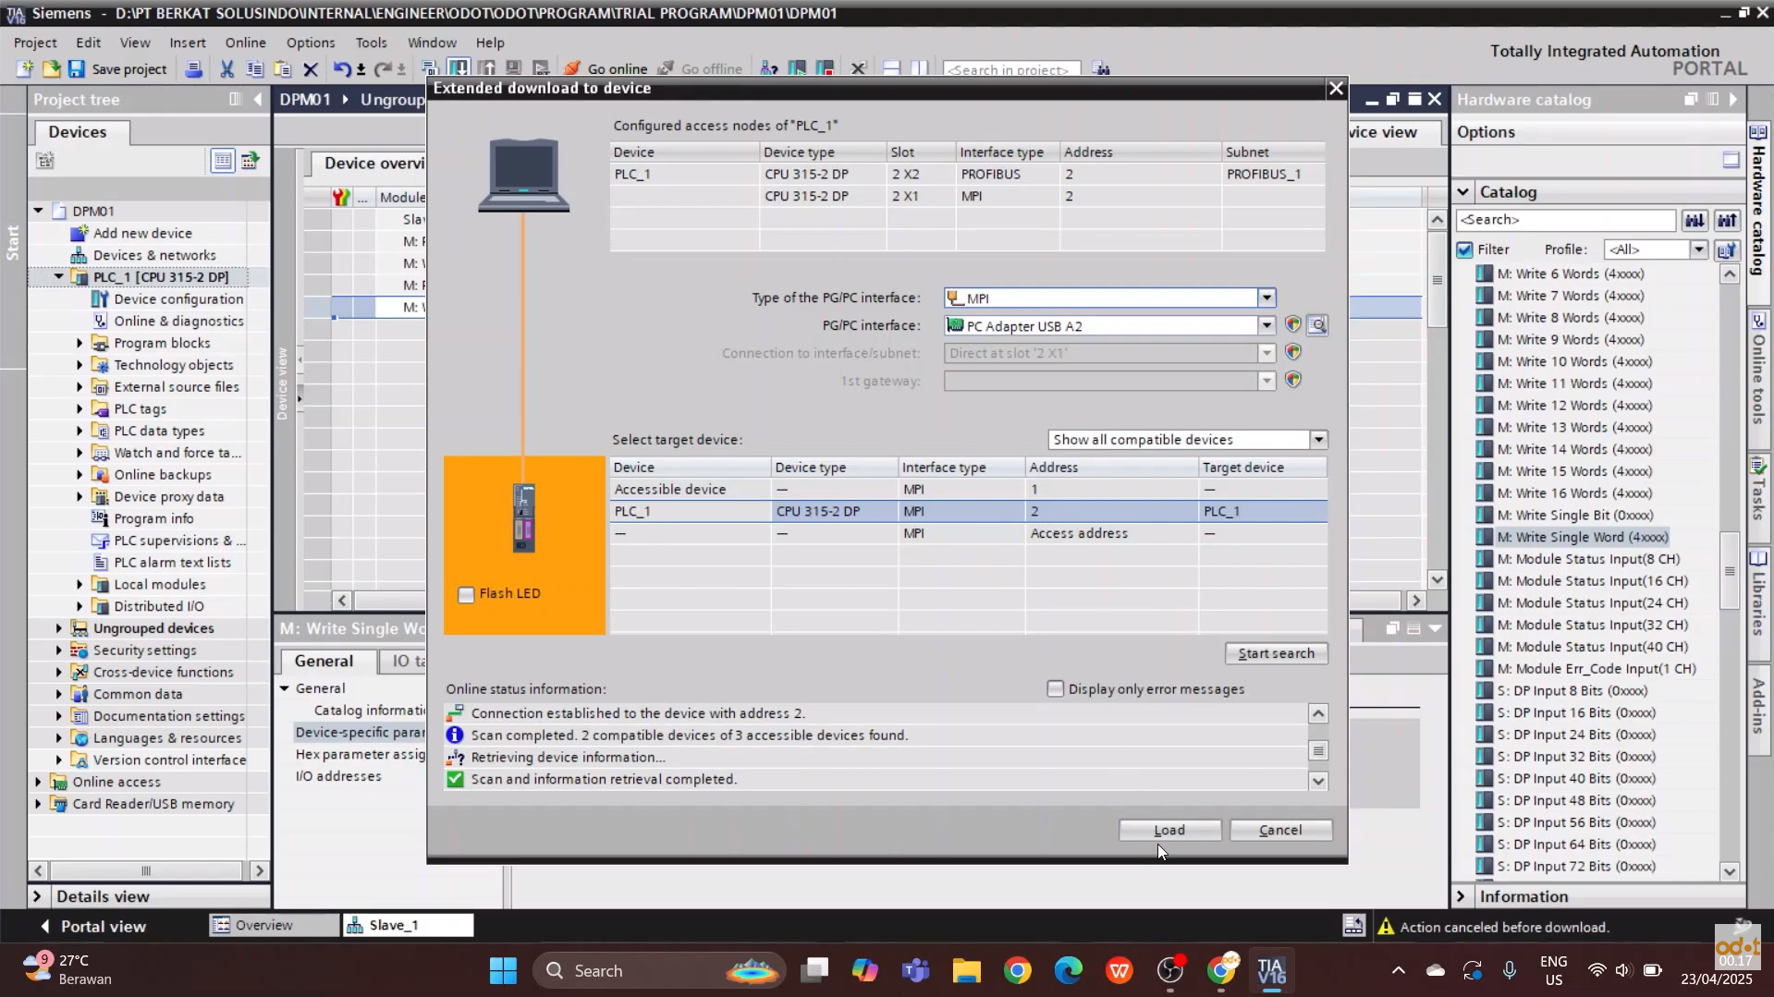Check Display only error messages
1774x997 pixels.
(x=1055, y=688)
